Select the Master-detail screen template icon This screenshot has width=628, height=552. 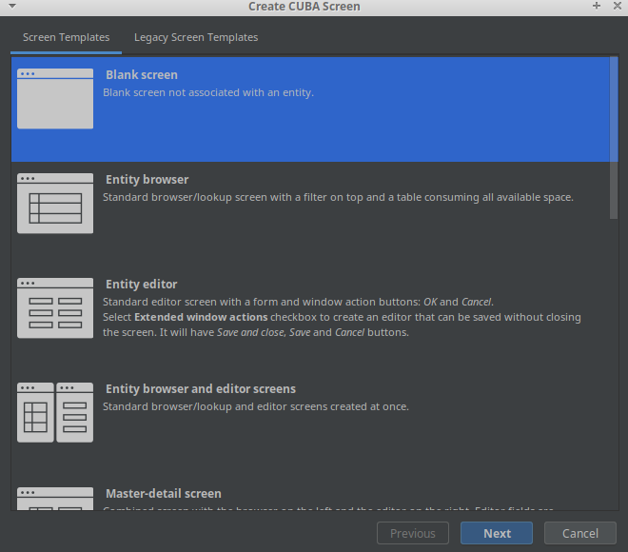click(x=55, y=499)
